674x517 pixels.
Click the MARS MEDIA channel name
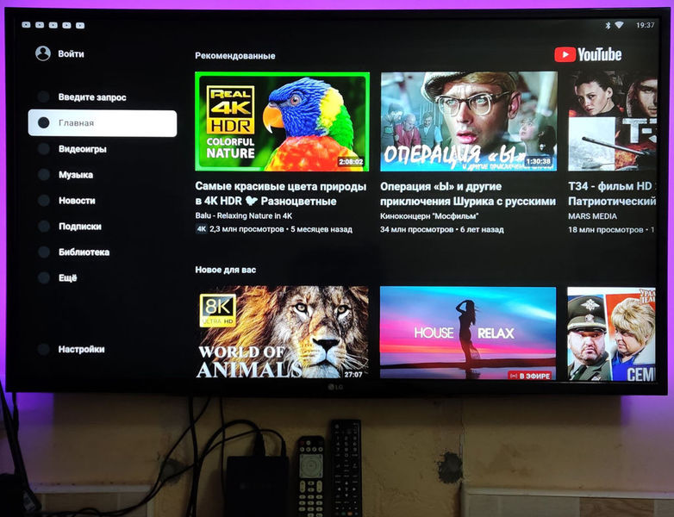pyautogui.click(x=592, y=216)
